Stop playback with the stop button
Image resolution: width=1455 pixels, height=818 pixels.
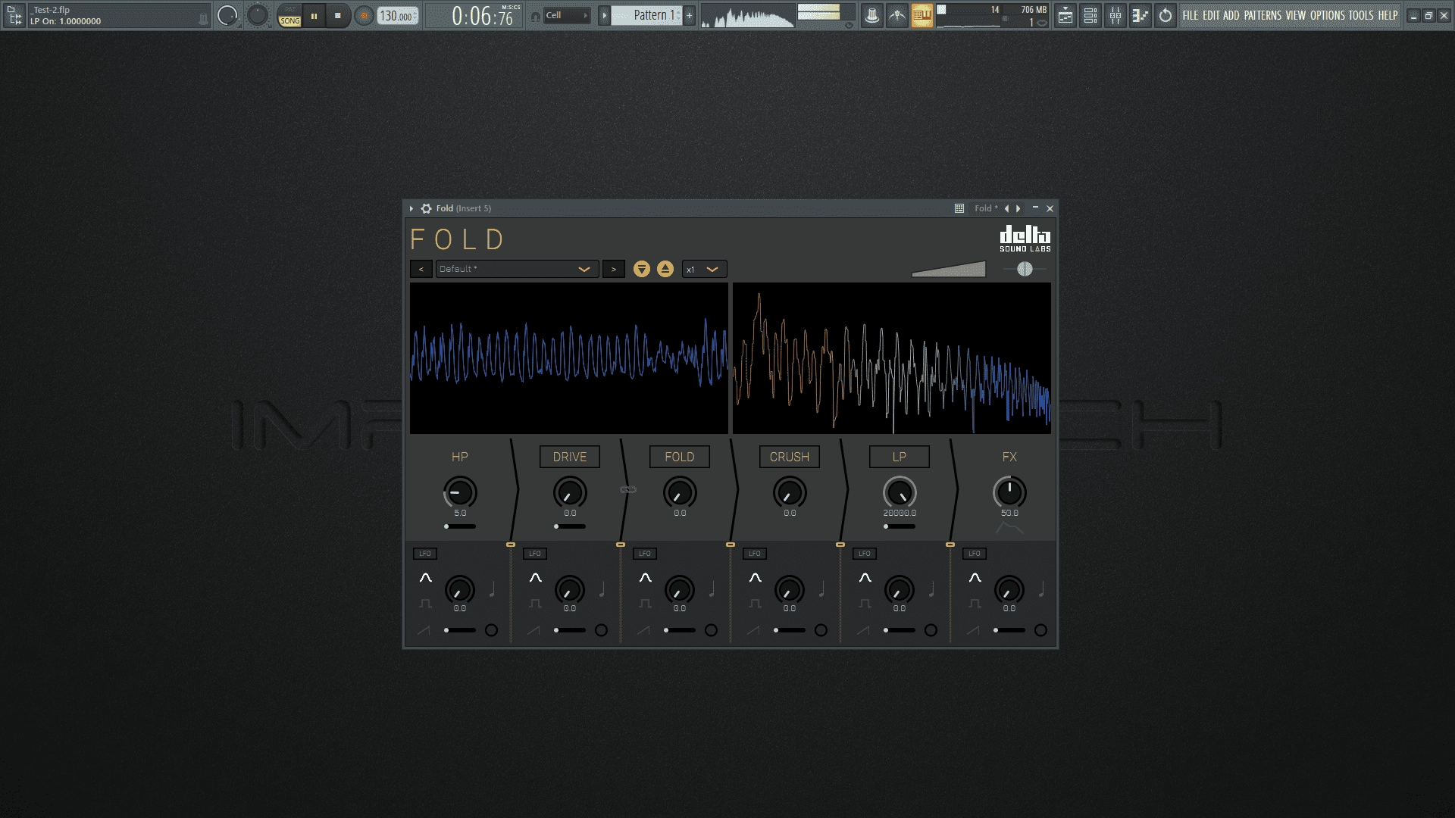pos(337,15)
